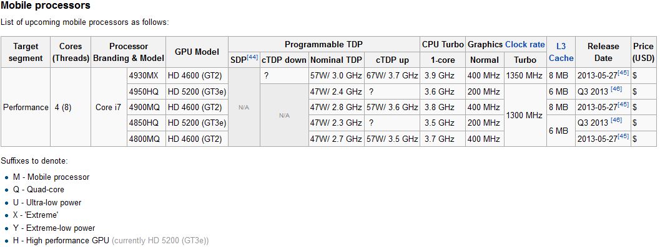Screen dimensions: 660x247
Task: Click footnote 46 on 4850HQ release date
Action: click(616, 120)
